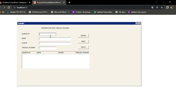
Task: Close the Formulir1 form window
Action: pos(139,23)
